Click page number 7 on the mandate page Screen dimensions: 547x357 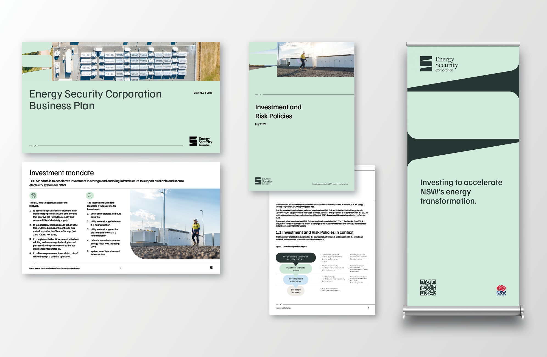121,268
